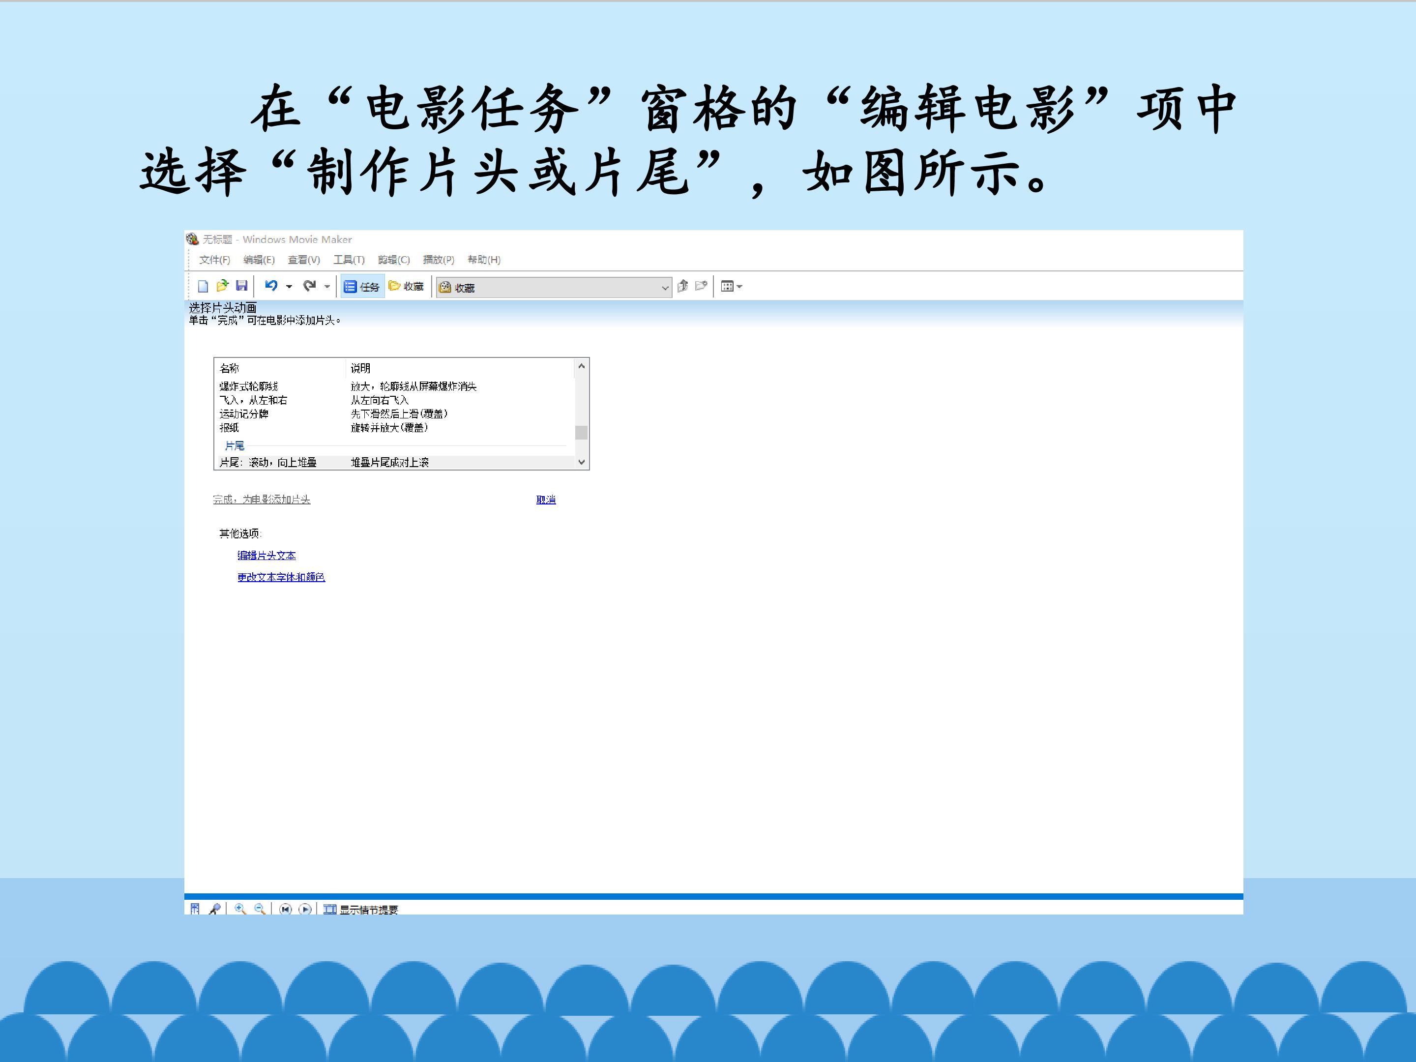Click the Redo arrow icon
Viewport: 1416px width, 1062px height.
[x=310, y=286]
